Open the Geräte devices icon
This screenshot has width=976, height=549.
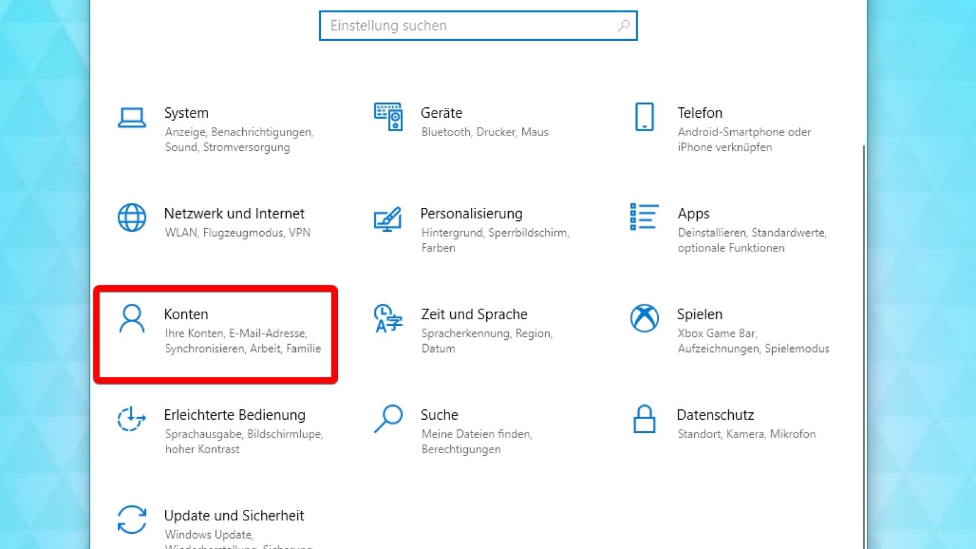pyautogui.click(x=388, y=117)
